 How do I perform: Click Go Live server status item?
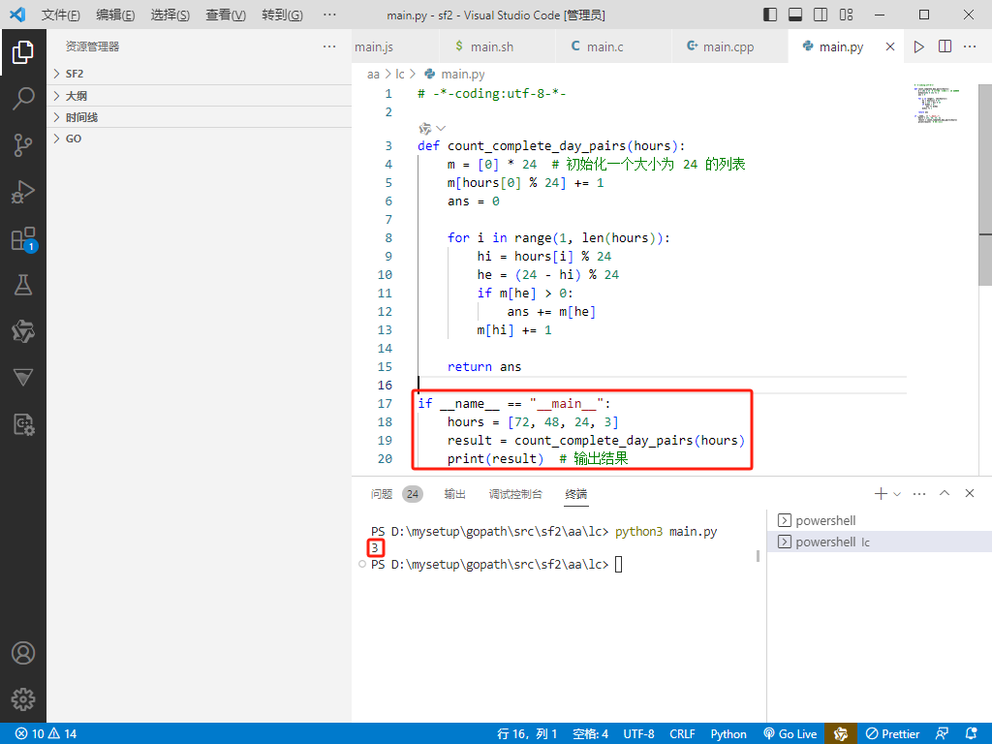click(790, 734)
